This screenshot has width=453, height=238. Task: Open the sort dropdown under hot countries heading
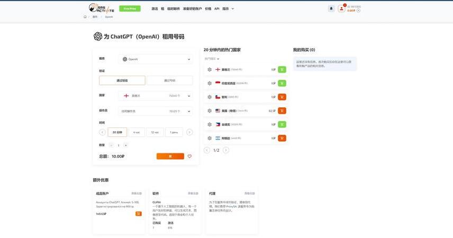(x=212, y=59)
